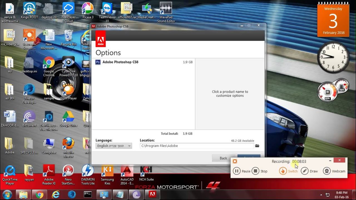Edit the install Location path field
Image resolution: width=356 pixels, height=200 pixels.
197,146
